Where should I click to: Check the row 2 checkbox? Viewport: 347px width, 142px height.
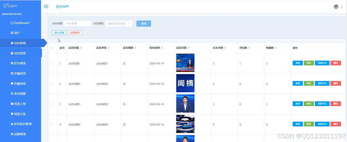(x=52, y=84)
